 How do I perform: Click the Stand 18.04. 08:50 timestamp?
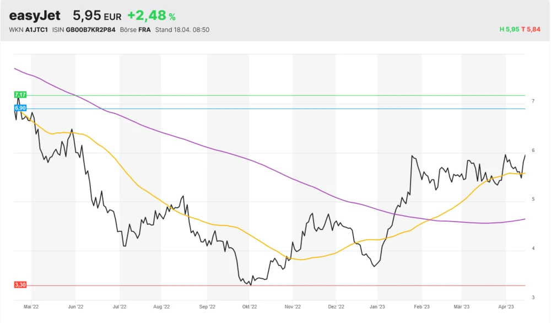(182, 30)
